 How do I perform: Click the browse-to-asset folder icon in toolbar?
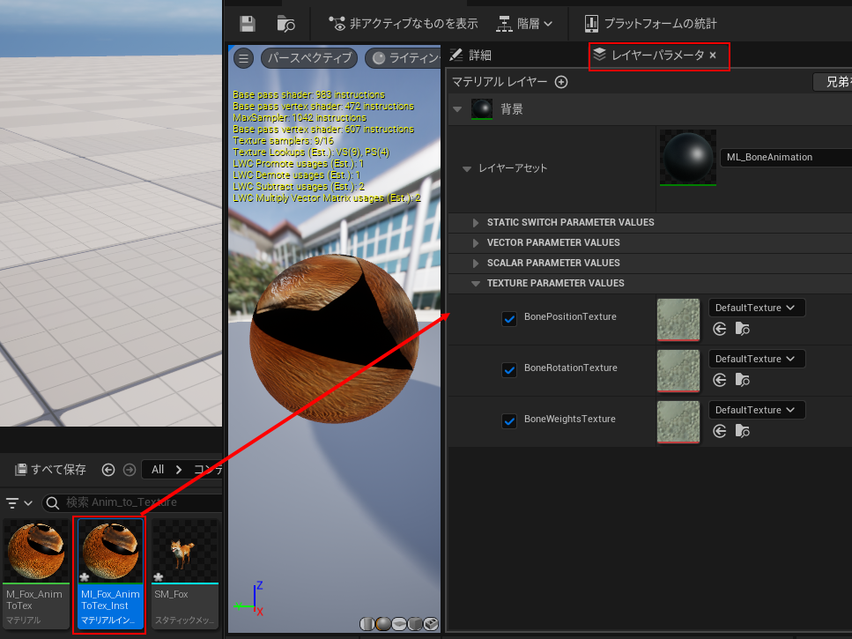click(285, 24)
